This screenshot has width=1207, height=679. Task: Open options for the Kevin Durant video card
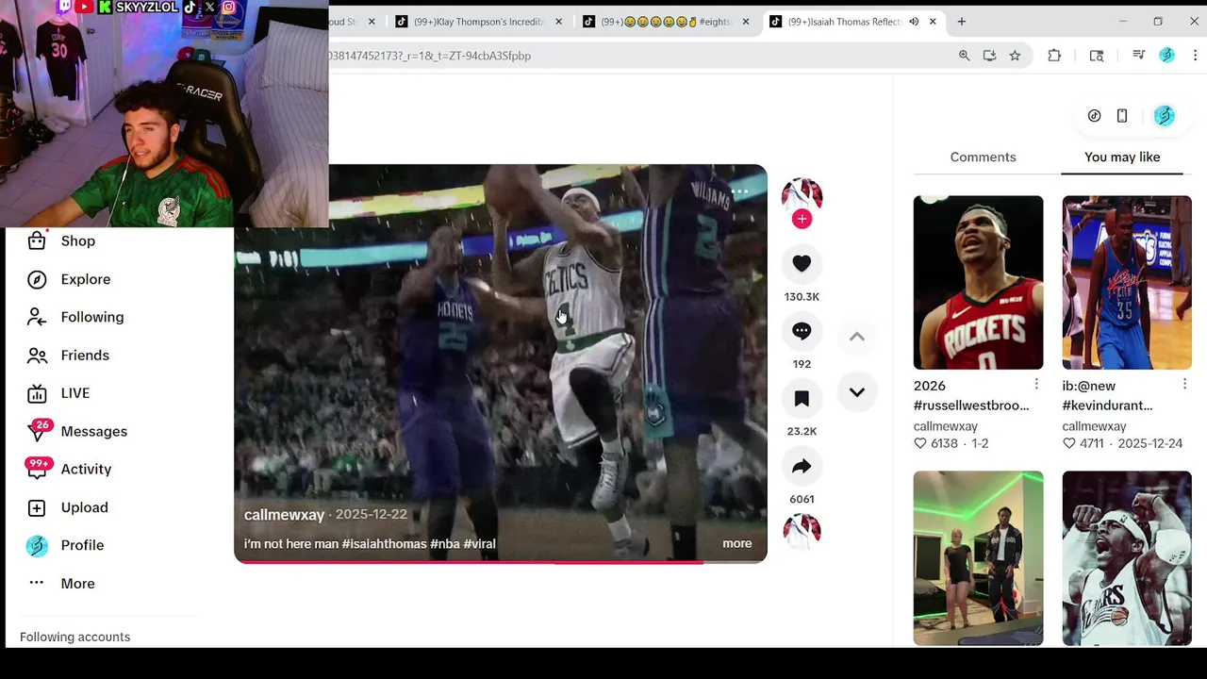[1184, 385]
